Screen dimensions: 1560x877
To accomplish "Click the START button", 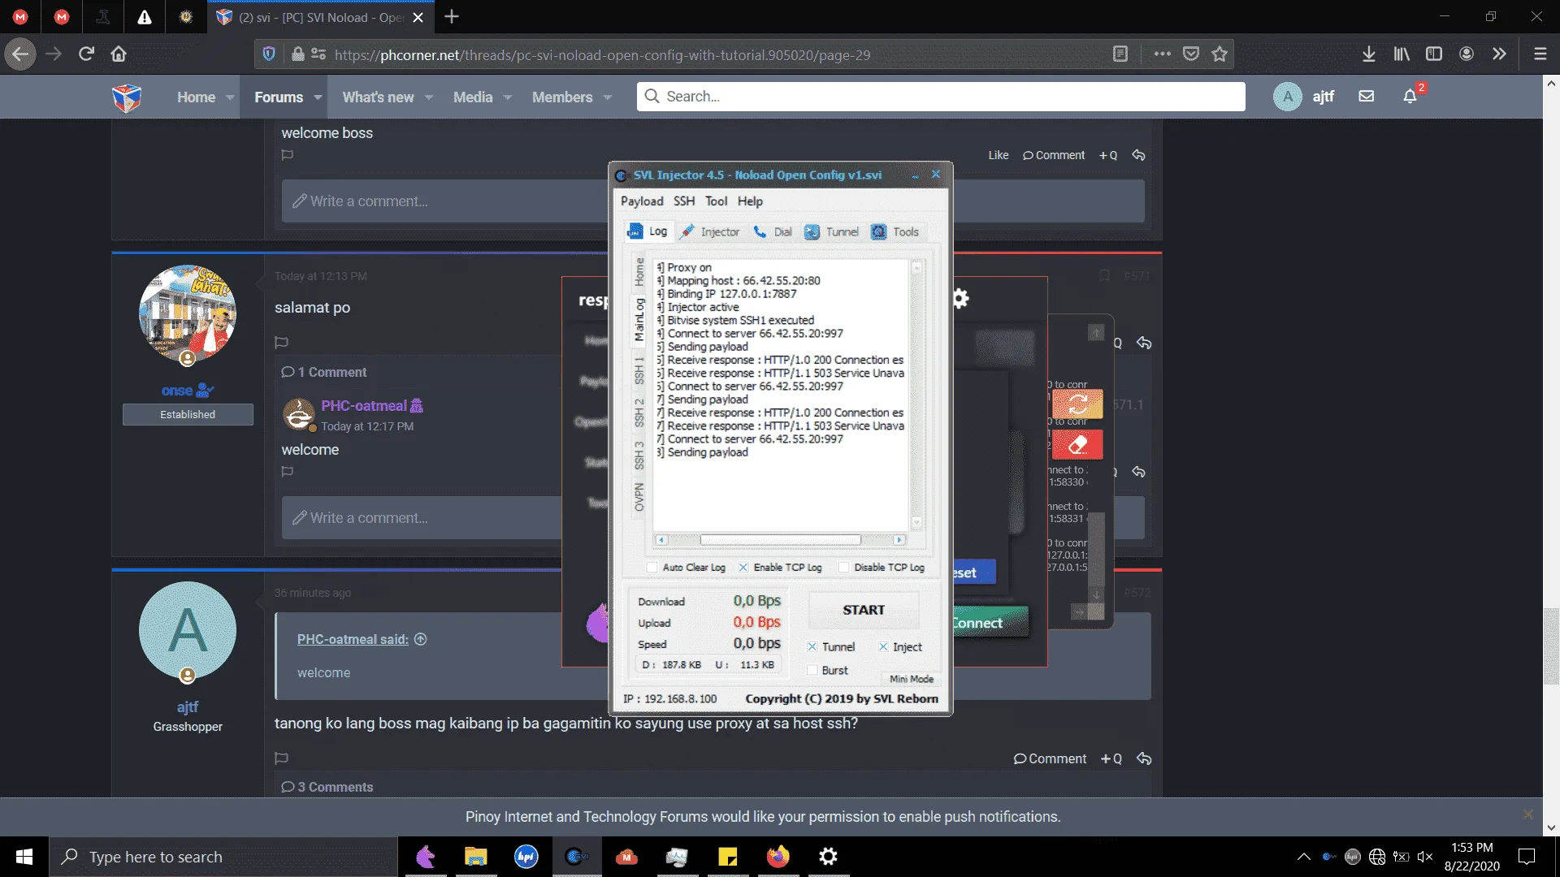I will (864, 610).
